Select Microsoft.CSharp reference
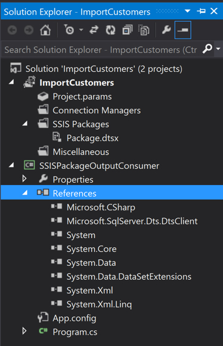Screen dimensions: 223x346 pyautogui.click(x=101, y=207)
